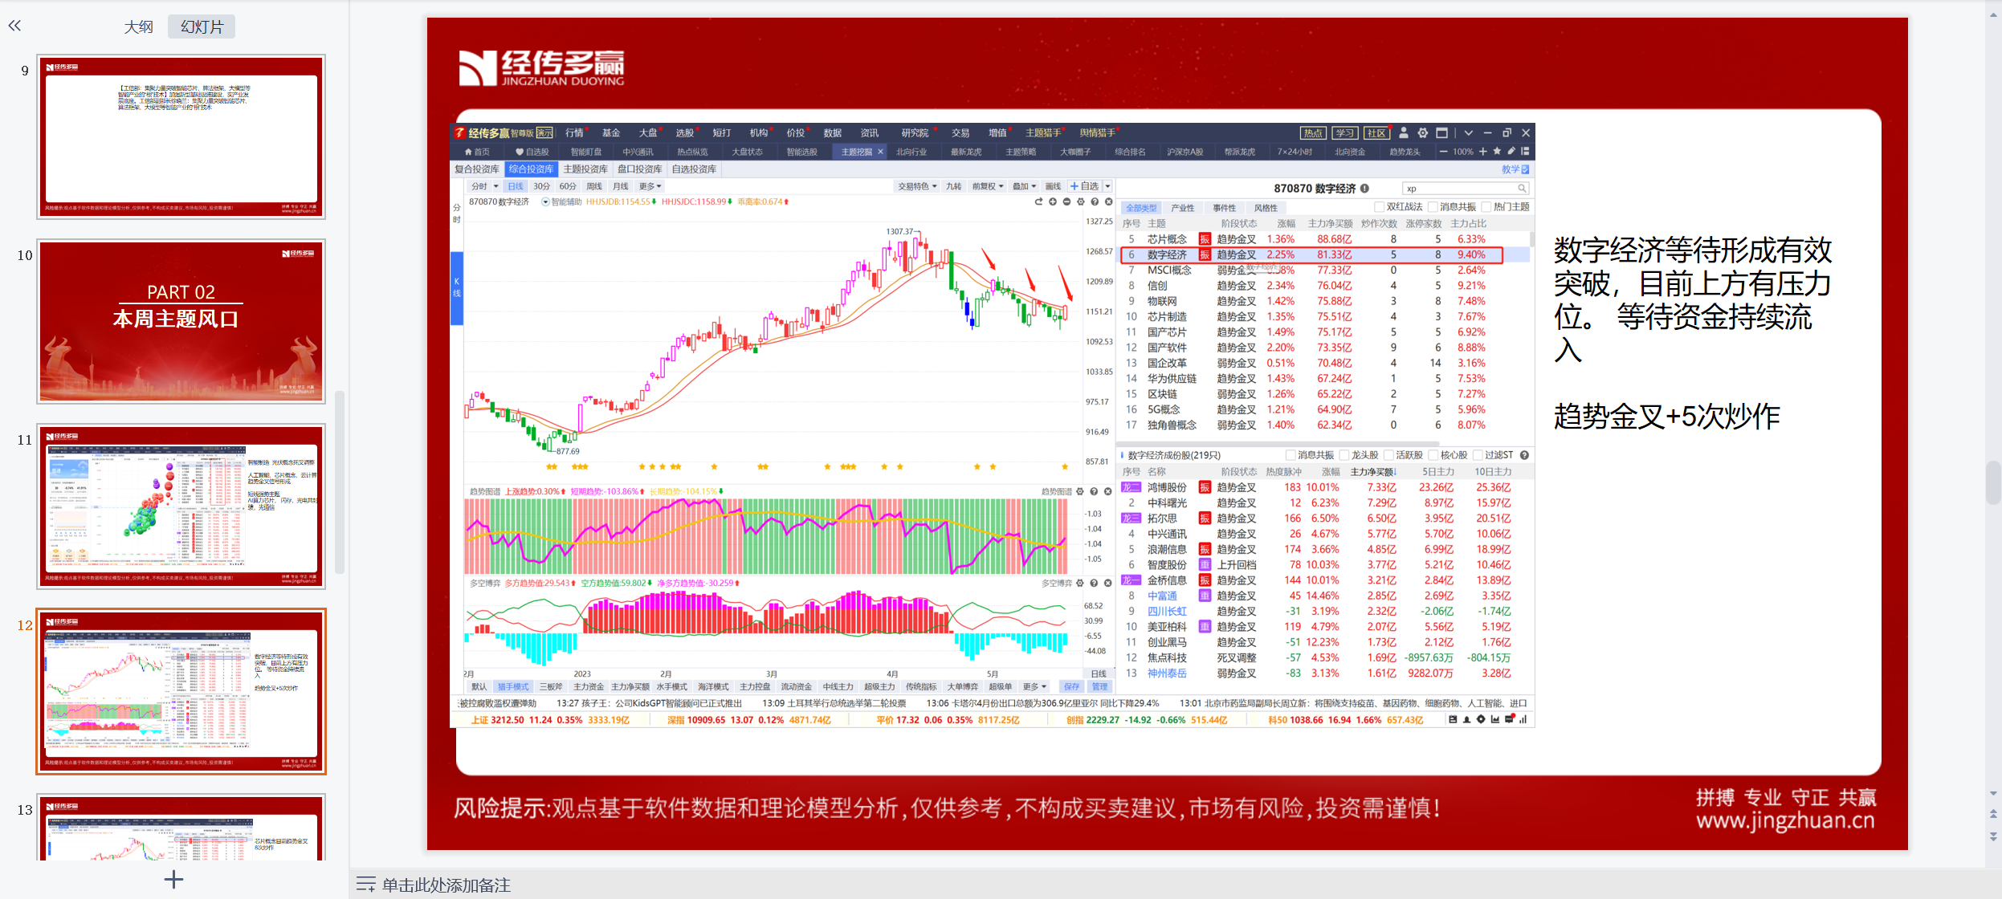The image size is (2002, 899).
Task: Open the 分时 dropdown arrow
Action: click(495, 186)
